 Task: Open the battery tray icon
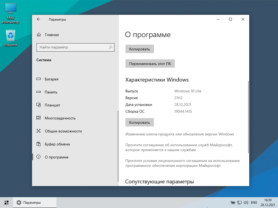tap(233, 203)
